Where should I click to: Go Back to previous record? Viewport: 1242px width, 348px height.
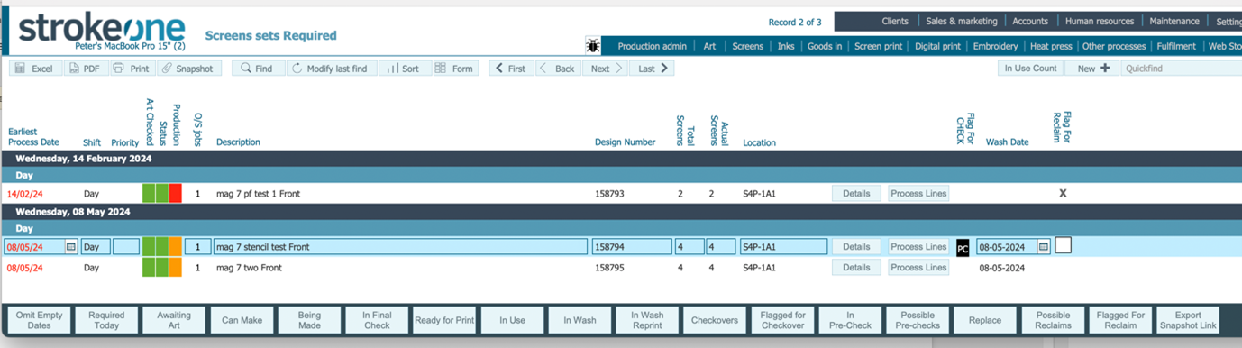pos(559,69)
